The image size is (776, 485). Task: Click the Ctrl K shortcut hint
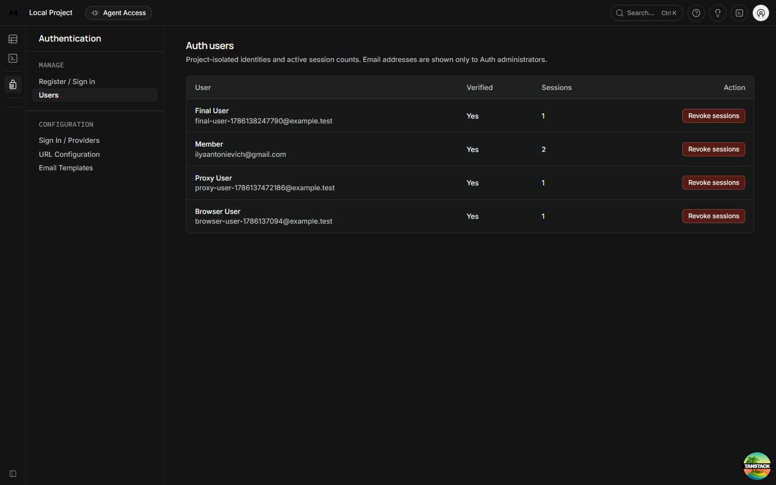pos(669,13)
